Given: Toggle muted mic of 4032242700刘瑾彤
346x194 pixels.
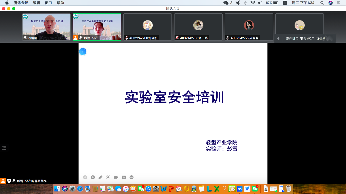Looking at the screenshot, I should pyautogui.click(x=126, y=38).
